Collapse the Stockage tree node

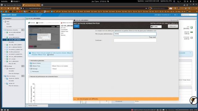point(4,66)
